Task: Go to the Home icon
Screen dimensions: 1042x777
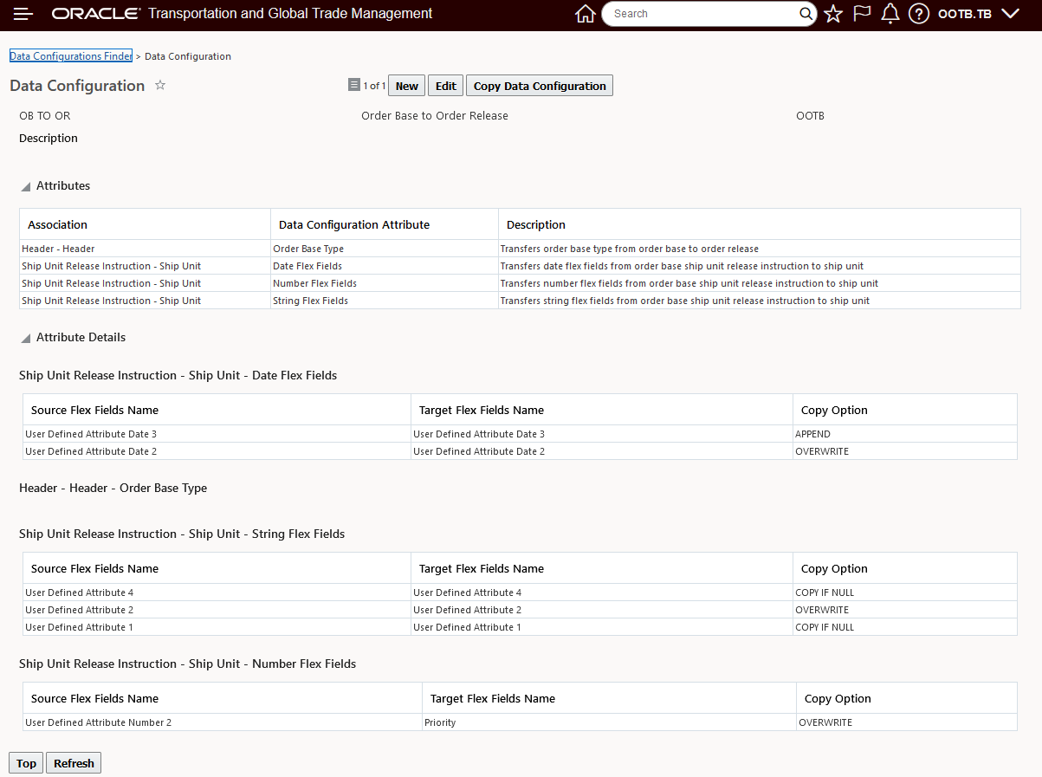Action: (586, 14)
